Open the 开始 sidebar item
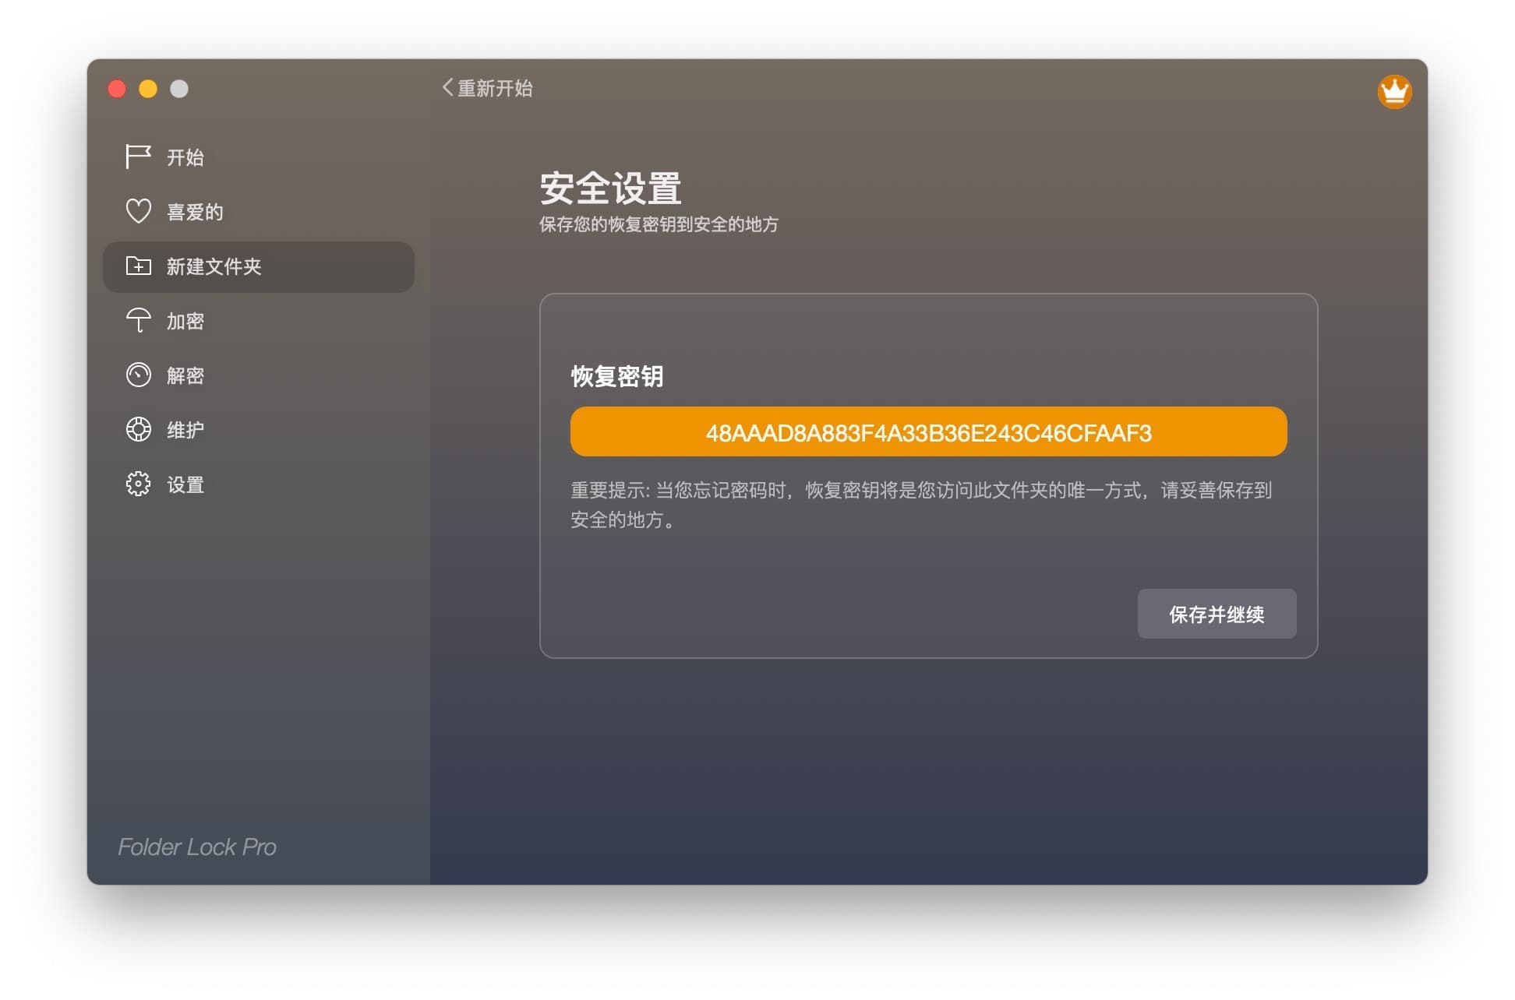The image size is (1515, 1000). point(259,157)
